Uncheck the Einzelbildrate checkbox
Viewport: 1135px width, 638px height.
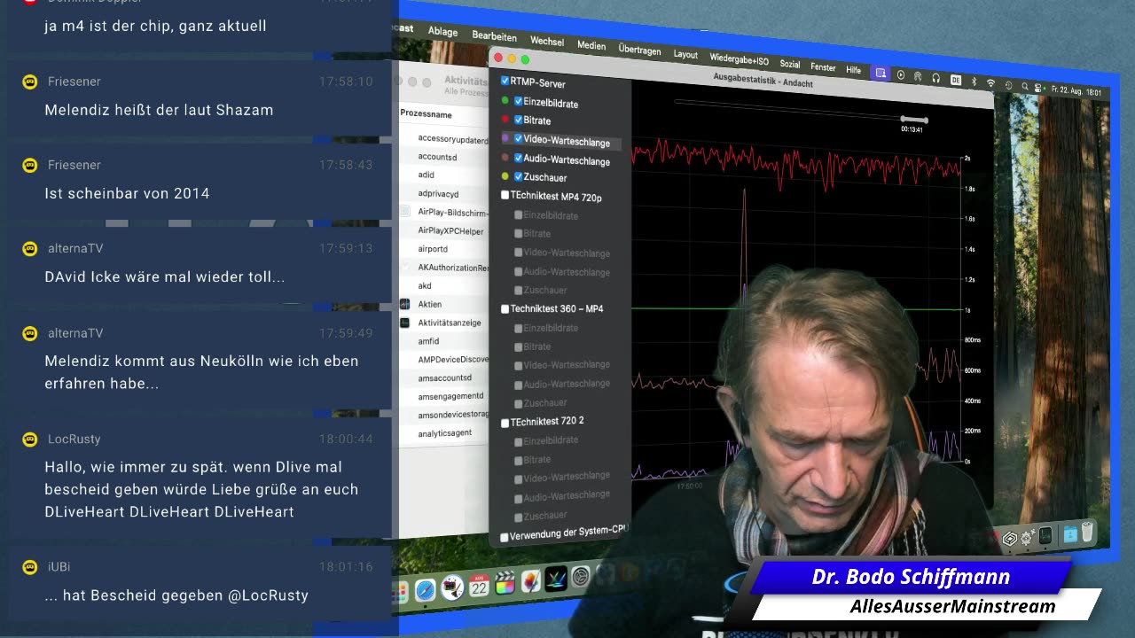coord(518,101)
